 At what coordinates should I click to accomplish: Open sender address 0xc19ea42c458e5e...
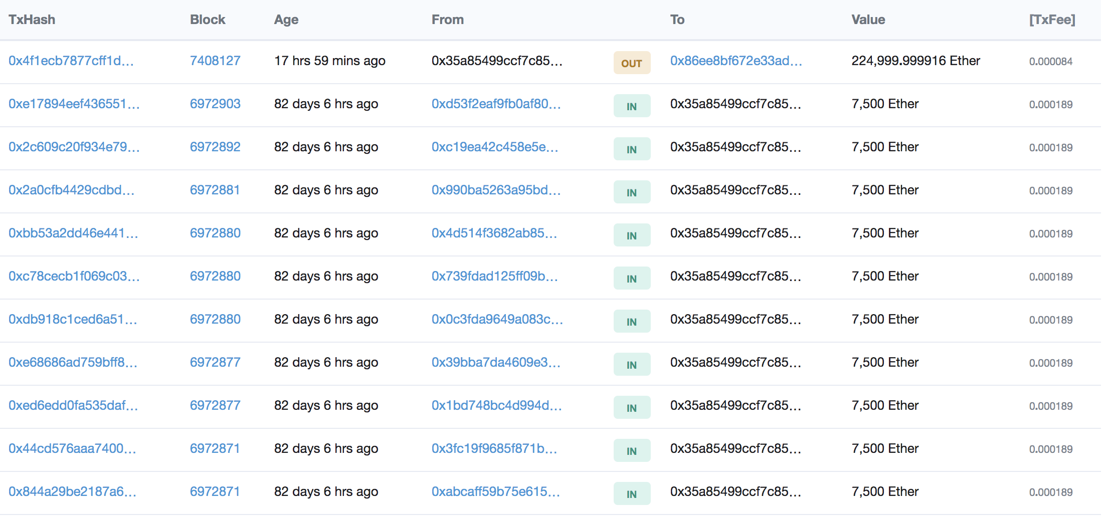pos(495,147)
